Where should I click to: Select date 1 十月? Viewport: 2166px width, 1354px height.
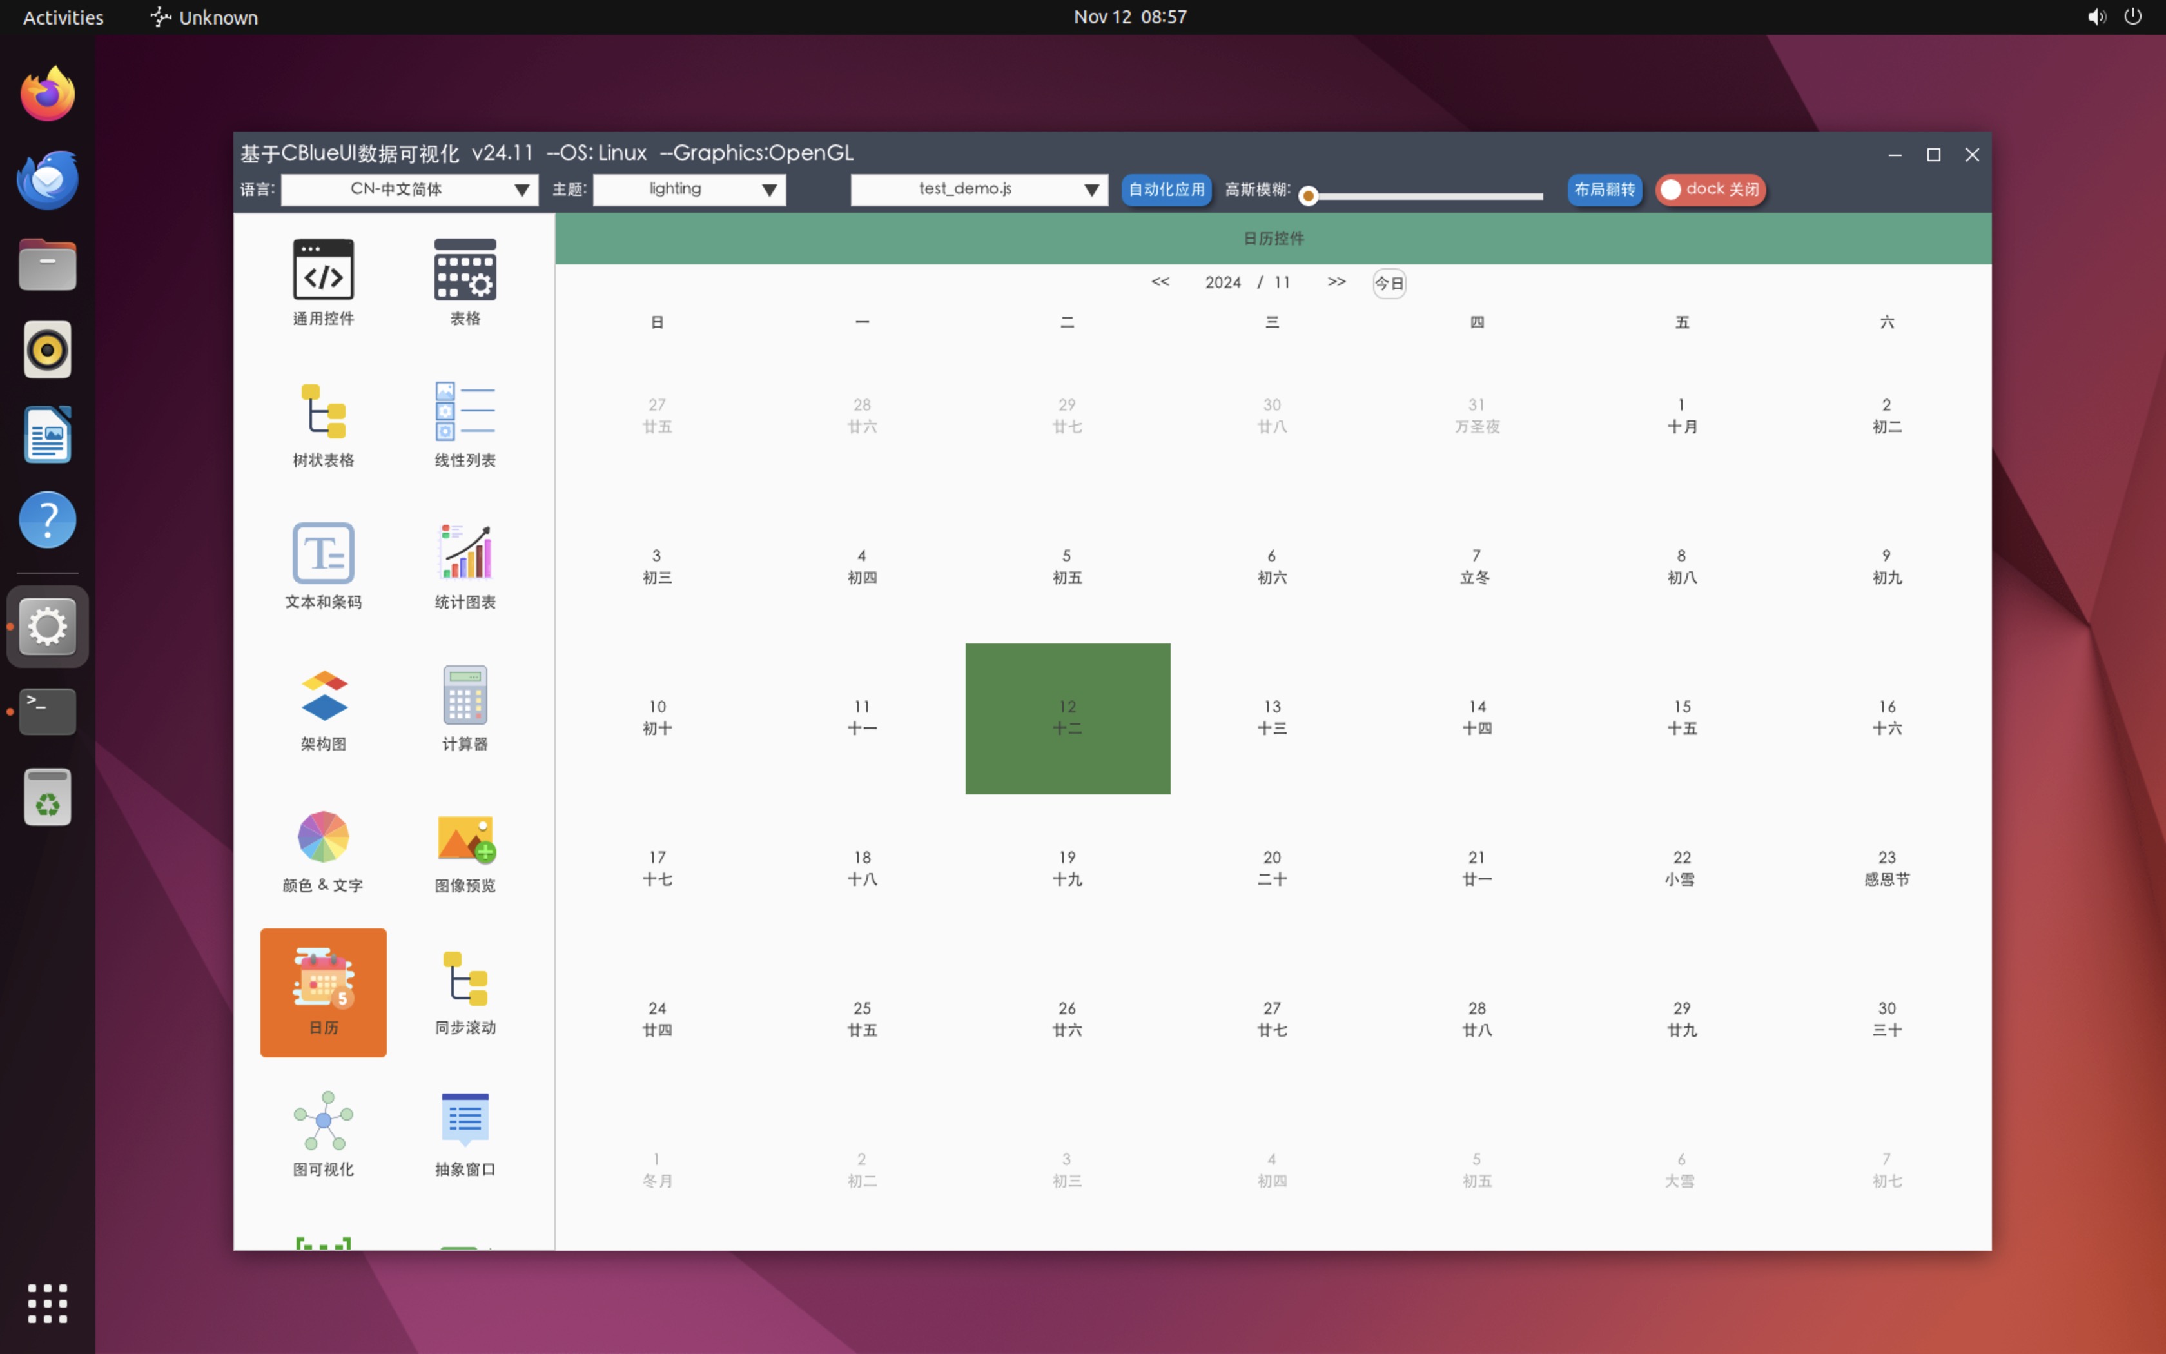coord(1682,417)
